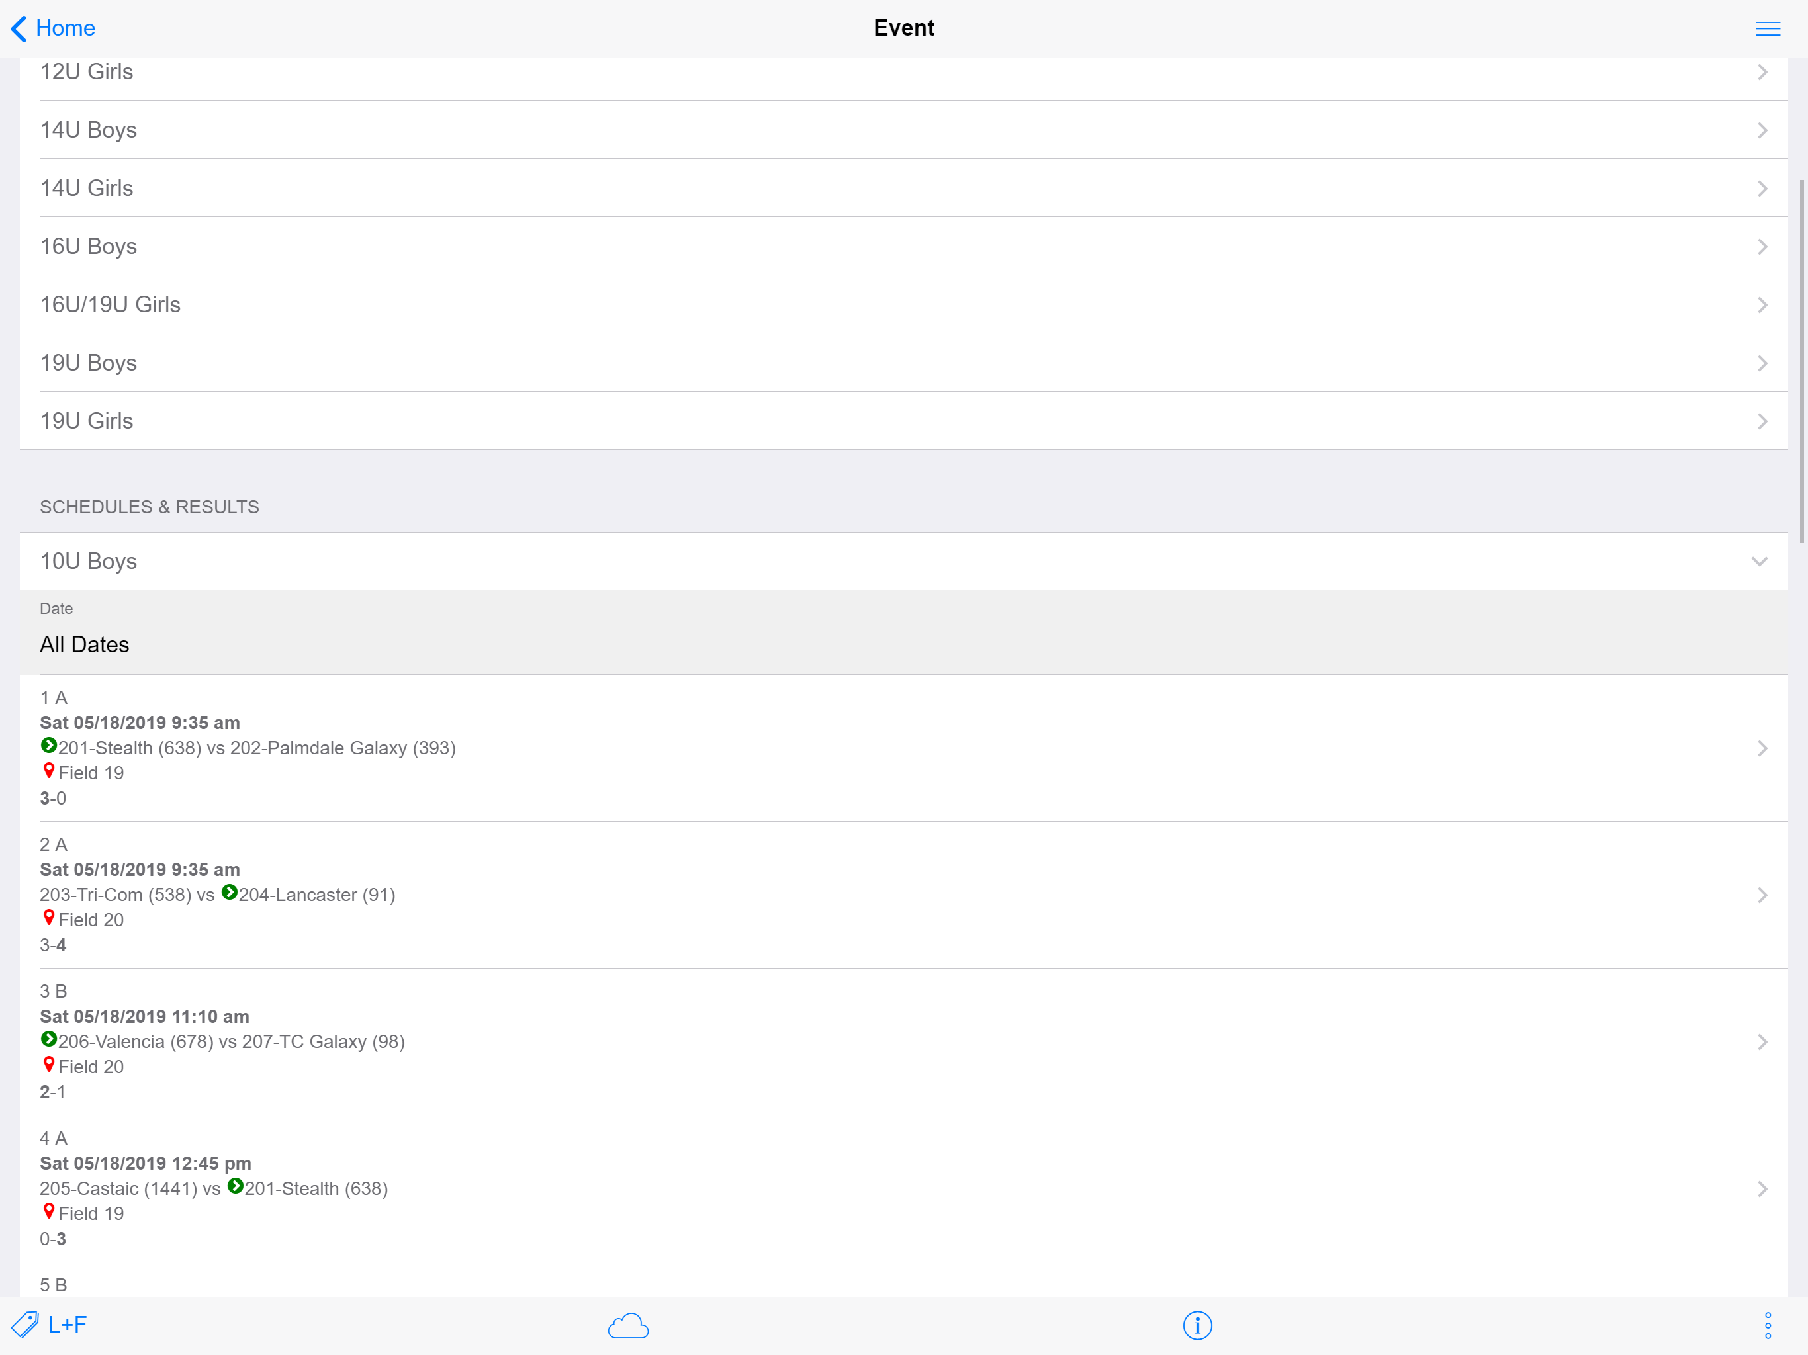
Task: Click chevron on 16U Boys row
Action: [1762, 247]
